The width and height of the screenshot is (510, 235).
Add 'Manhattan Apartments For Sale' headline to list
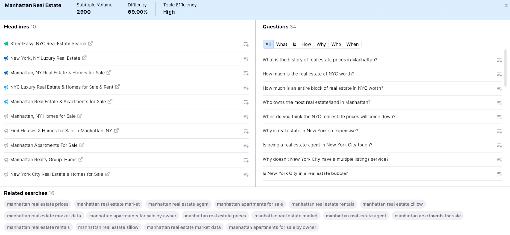point(246,146)
